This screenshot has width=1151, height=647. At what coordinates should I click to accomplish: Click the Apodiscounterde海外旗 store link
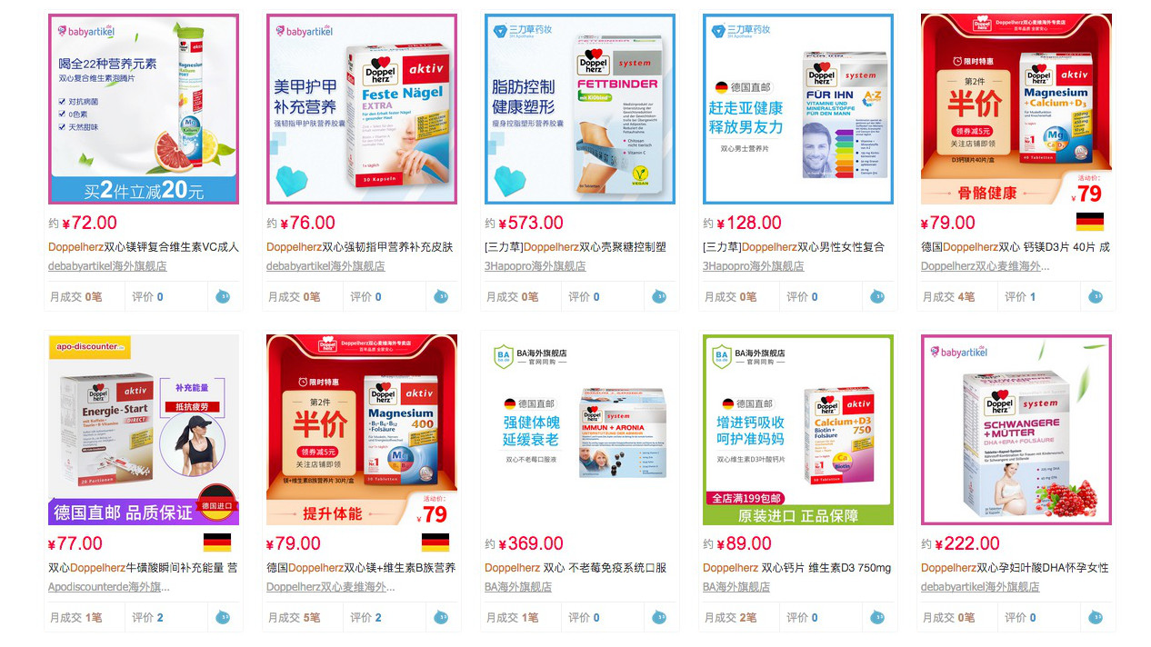pyautogui.click(x=108, y=587)
